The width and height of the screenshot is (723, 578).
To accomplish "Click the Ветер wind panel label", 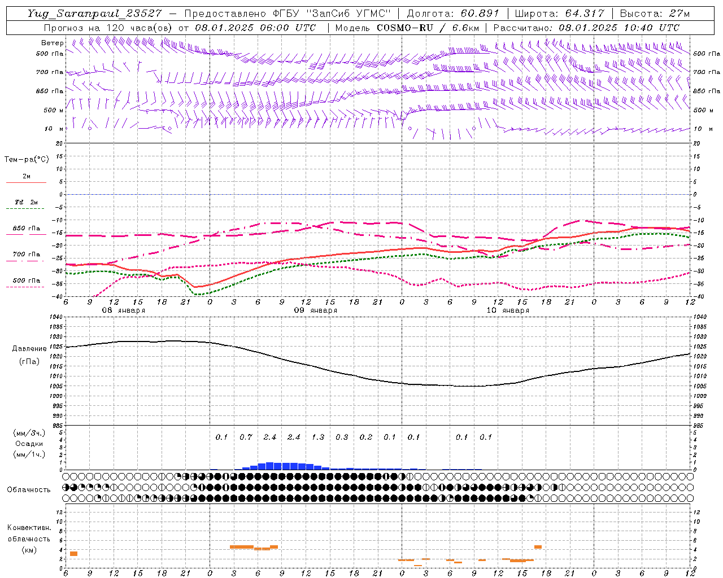I will 53,43.
